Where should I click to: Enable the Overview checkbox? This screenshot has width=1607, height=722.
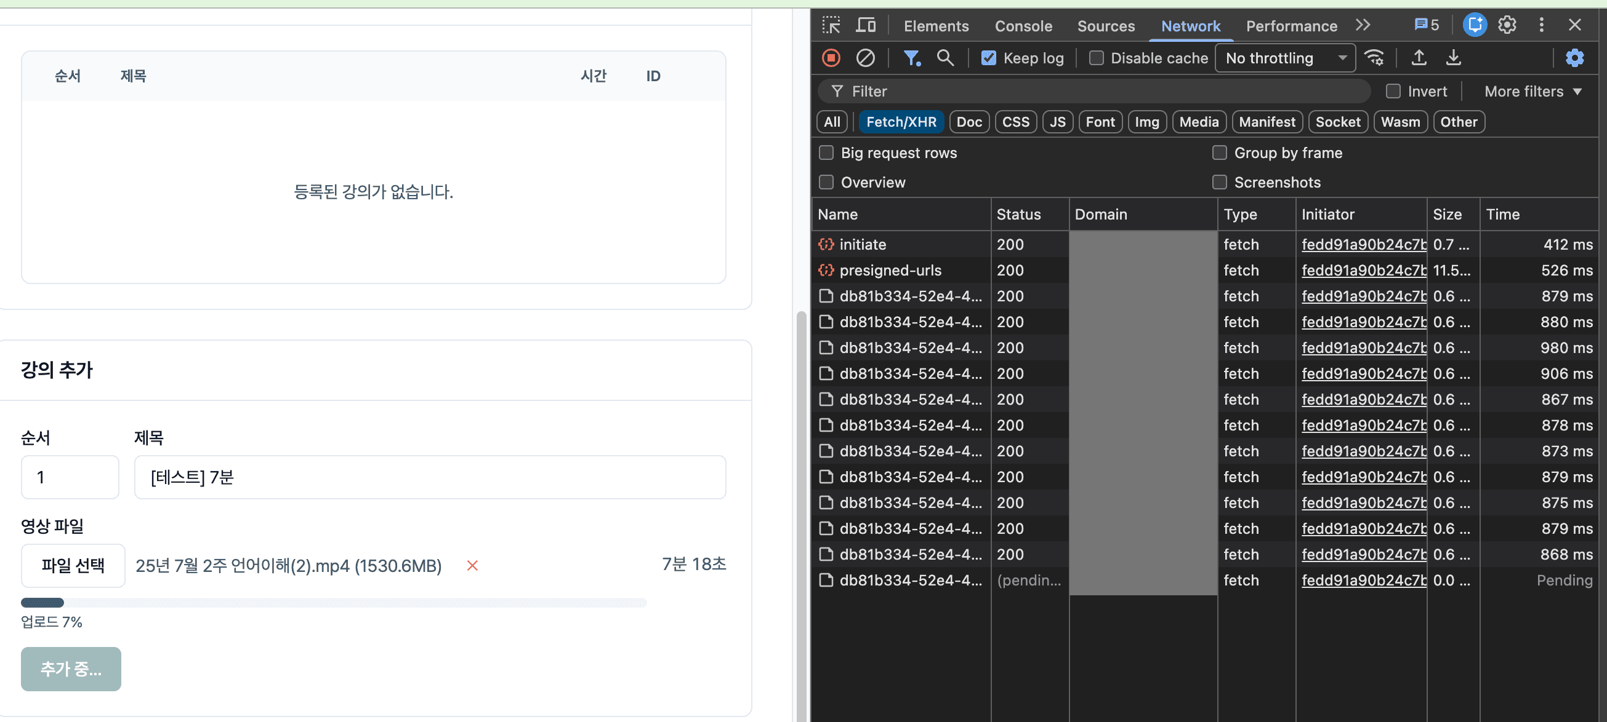(x=826, y=183)
